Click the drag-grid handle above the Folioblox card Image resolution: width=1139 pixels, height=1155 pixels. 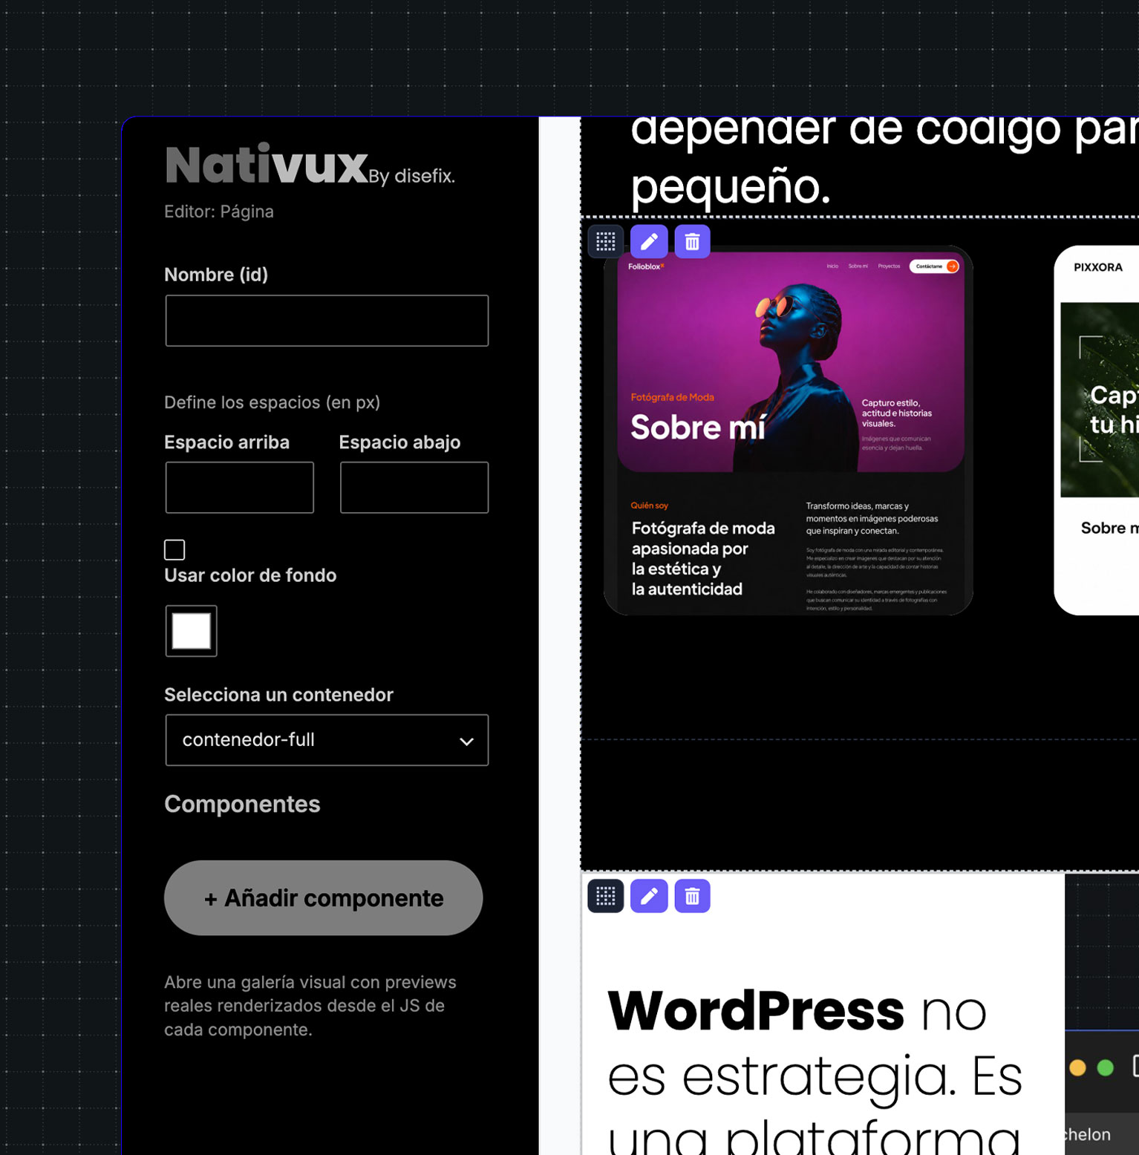pos(606,241)
